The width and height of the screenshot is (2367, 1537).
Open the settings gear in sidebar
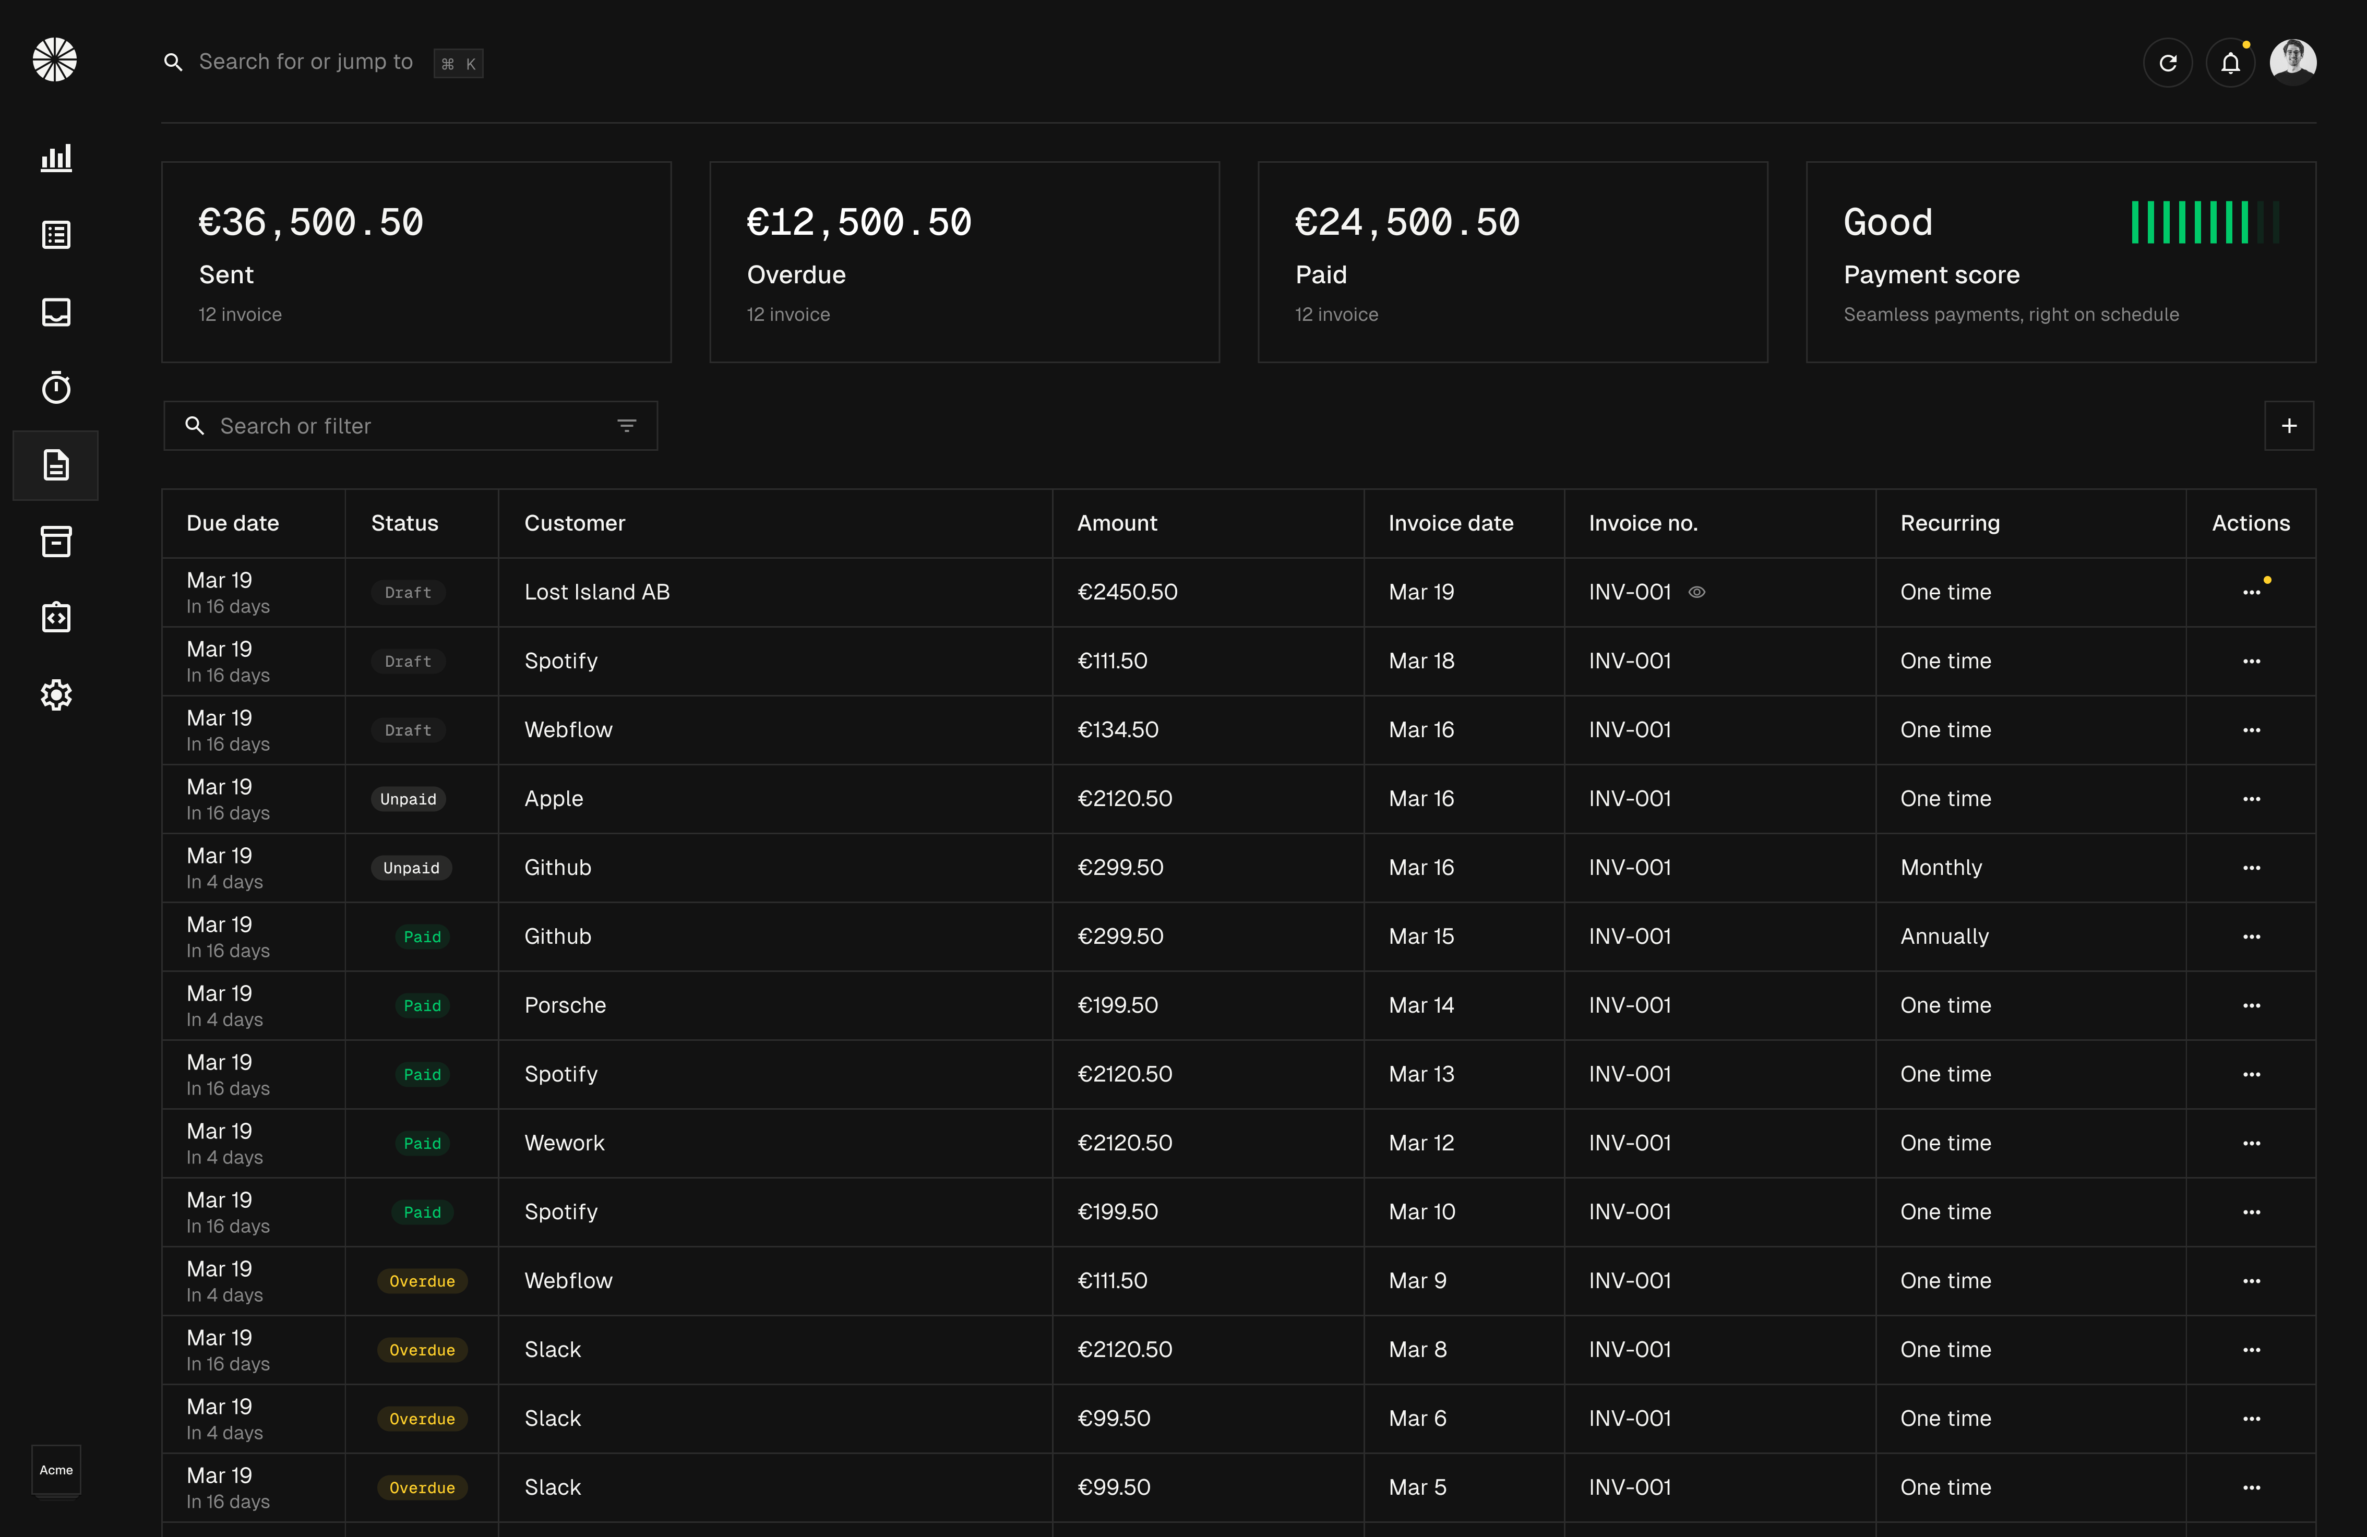(56, 695)
